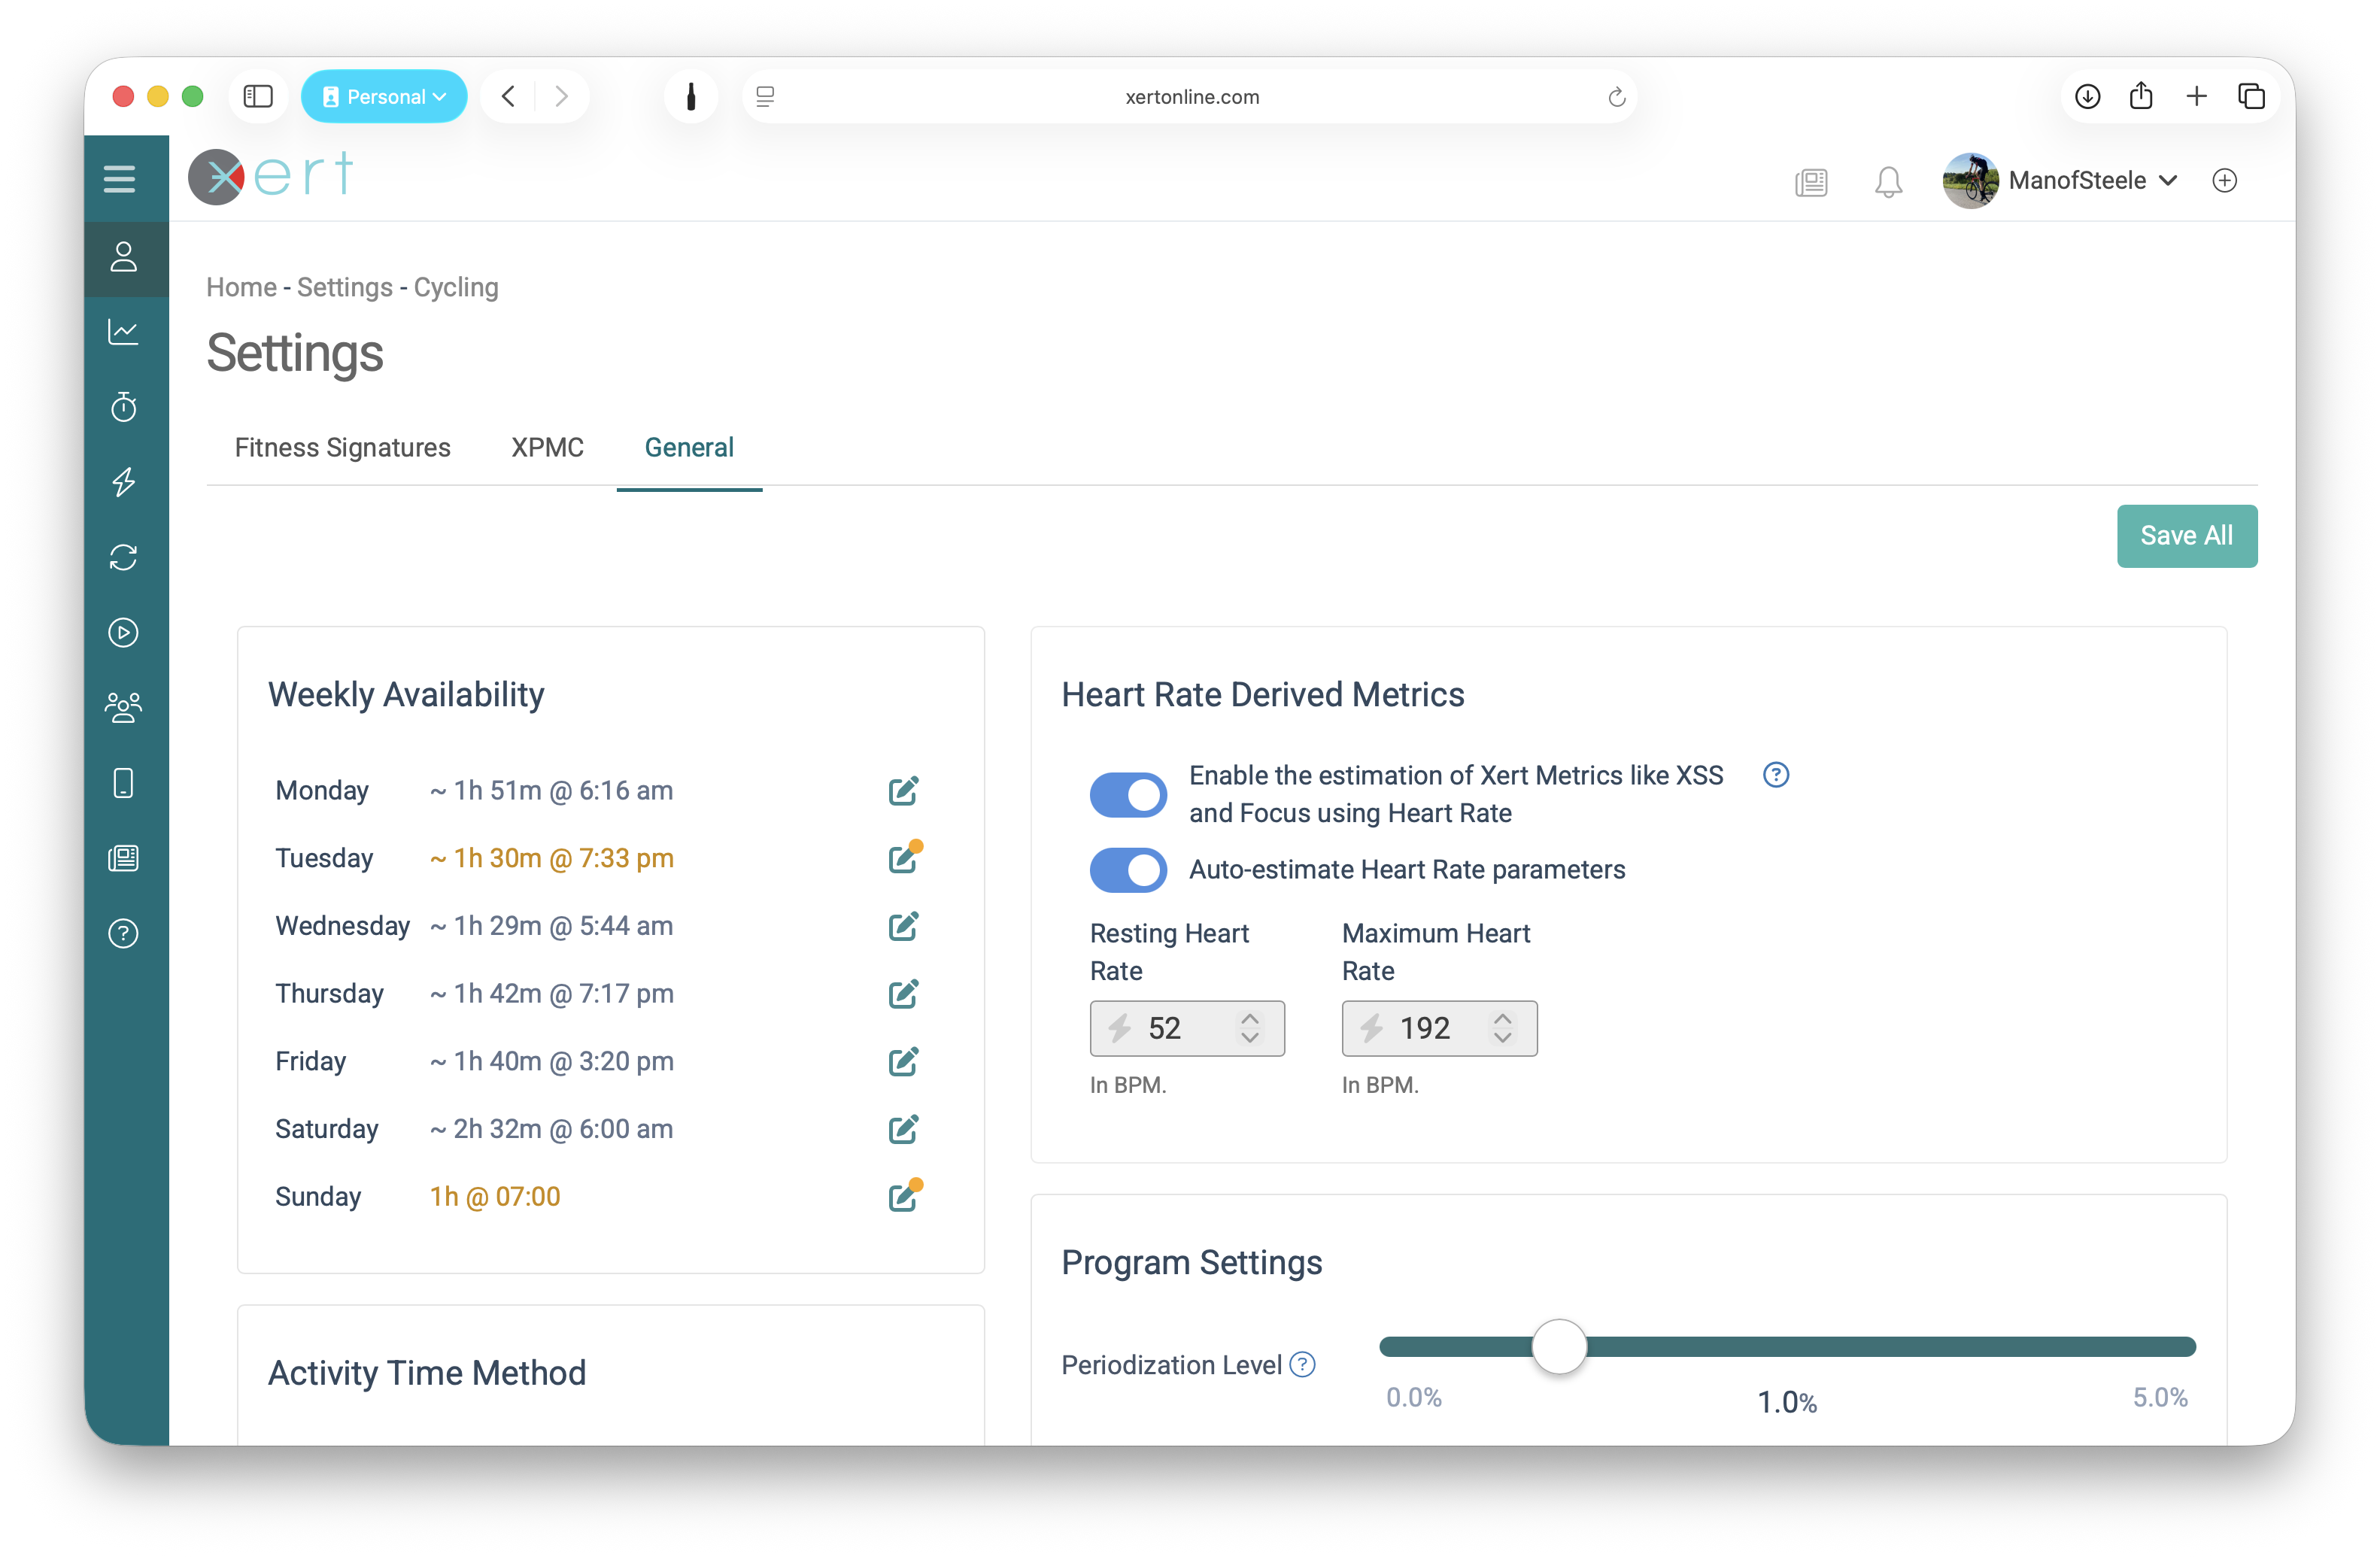Open the play circle icon in sidebar

click(124, 632)
